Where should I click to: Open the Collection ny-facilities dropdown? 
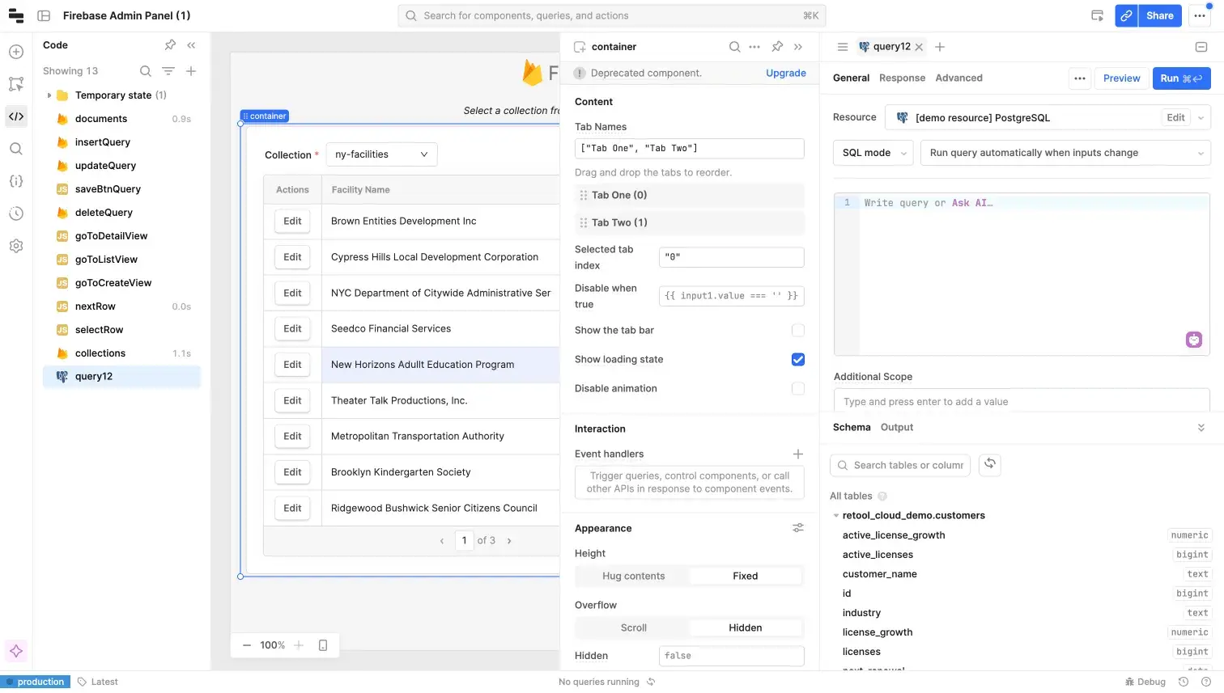pos(381,154)
